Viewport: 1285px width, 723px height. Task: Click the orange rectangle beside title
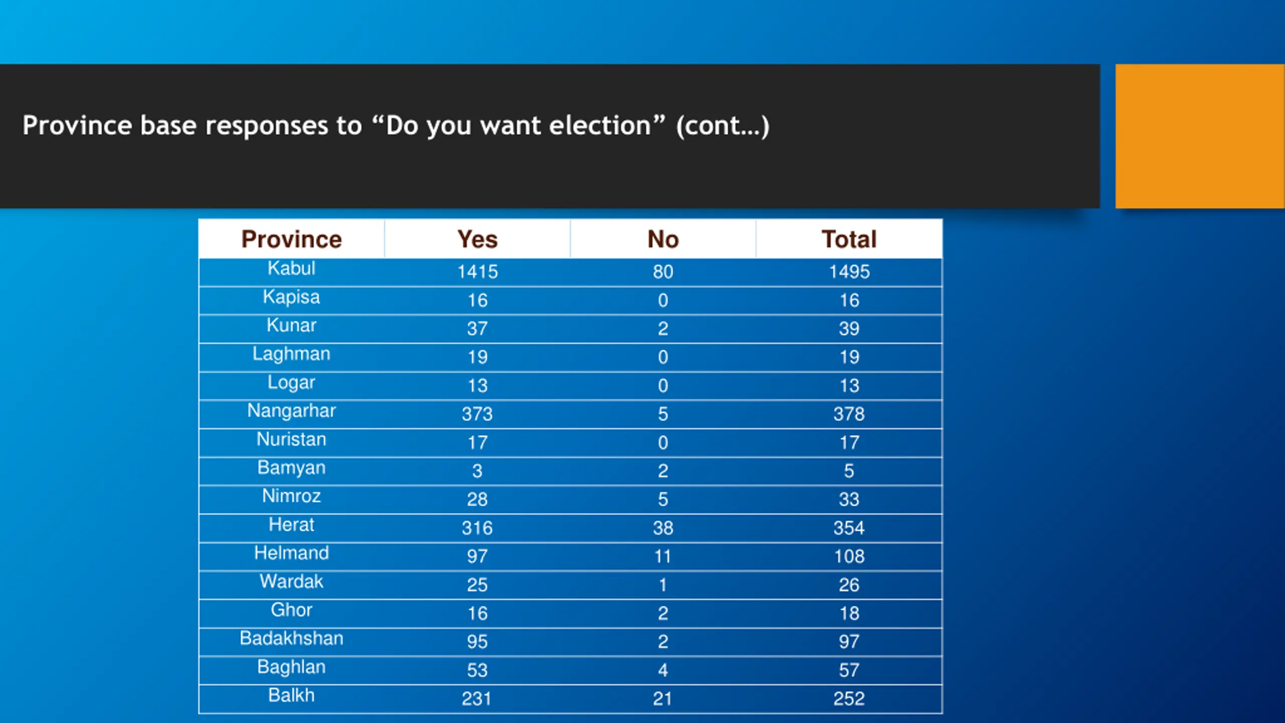[1200, 136]
